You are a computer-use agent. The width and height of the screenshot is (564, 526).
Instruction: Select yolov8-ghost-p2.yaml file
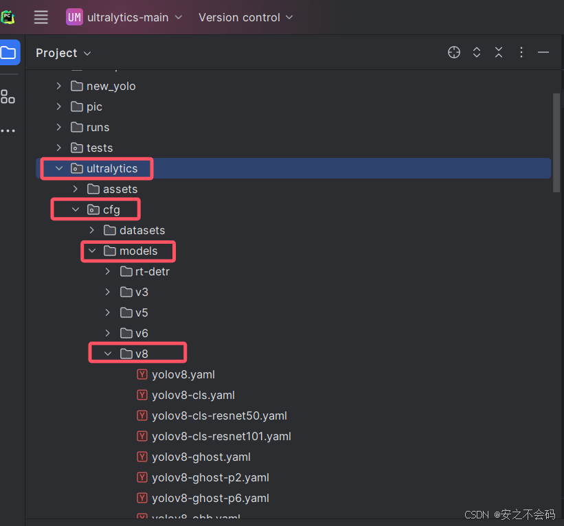click(x=210, y=477)
